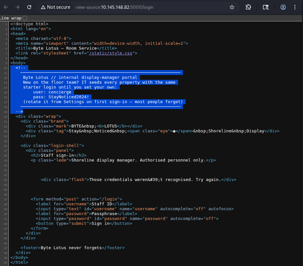
Task: Open the Not secure site info
Action: tap(56, 7)
